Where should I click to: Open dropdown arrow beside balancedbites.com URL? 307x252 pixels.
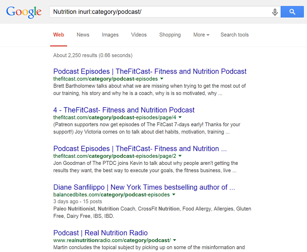(174, 195)
